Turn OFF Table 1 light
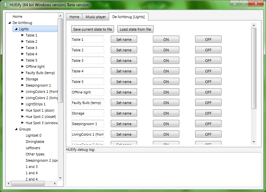 click(208, 39)
